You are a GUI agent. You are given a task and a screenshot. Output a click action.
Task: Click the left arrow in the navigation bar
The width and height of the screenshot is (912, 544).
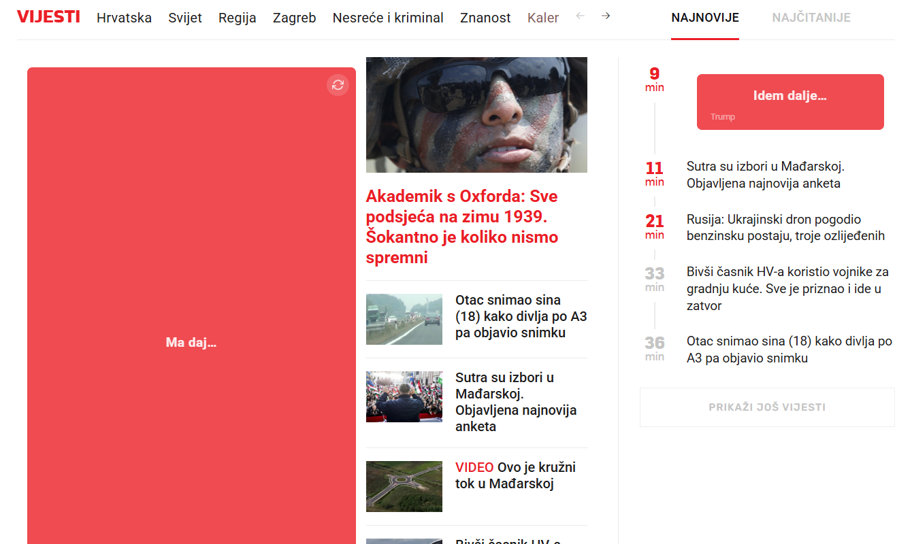579,15
